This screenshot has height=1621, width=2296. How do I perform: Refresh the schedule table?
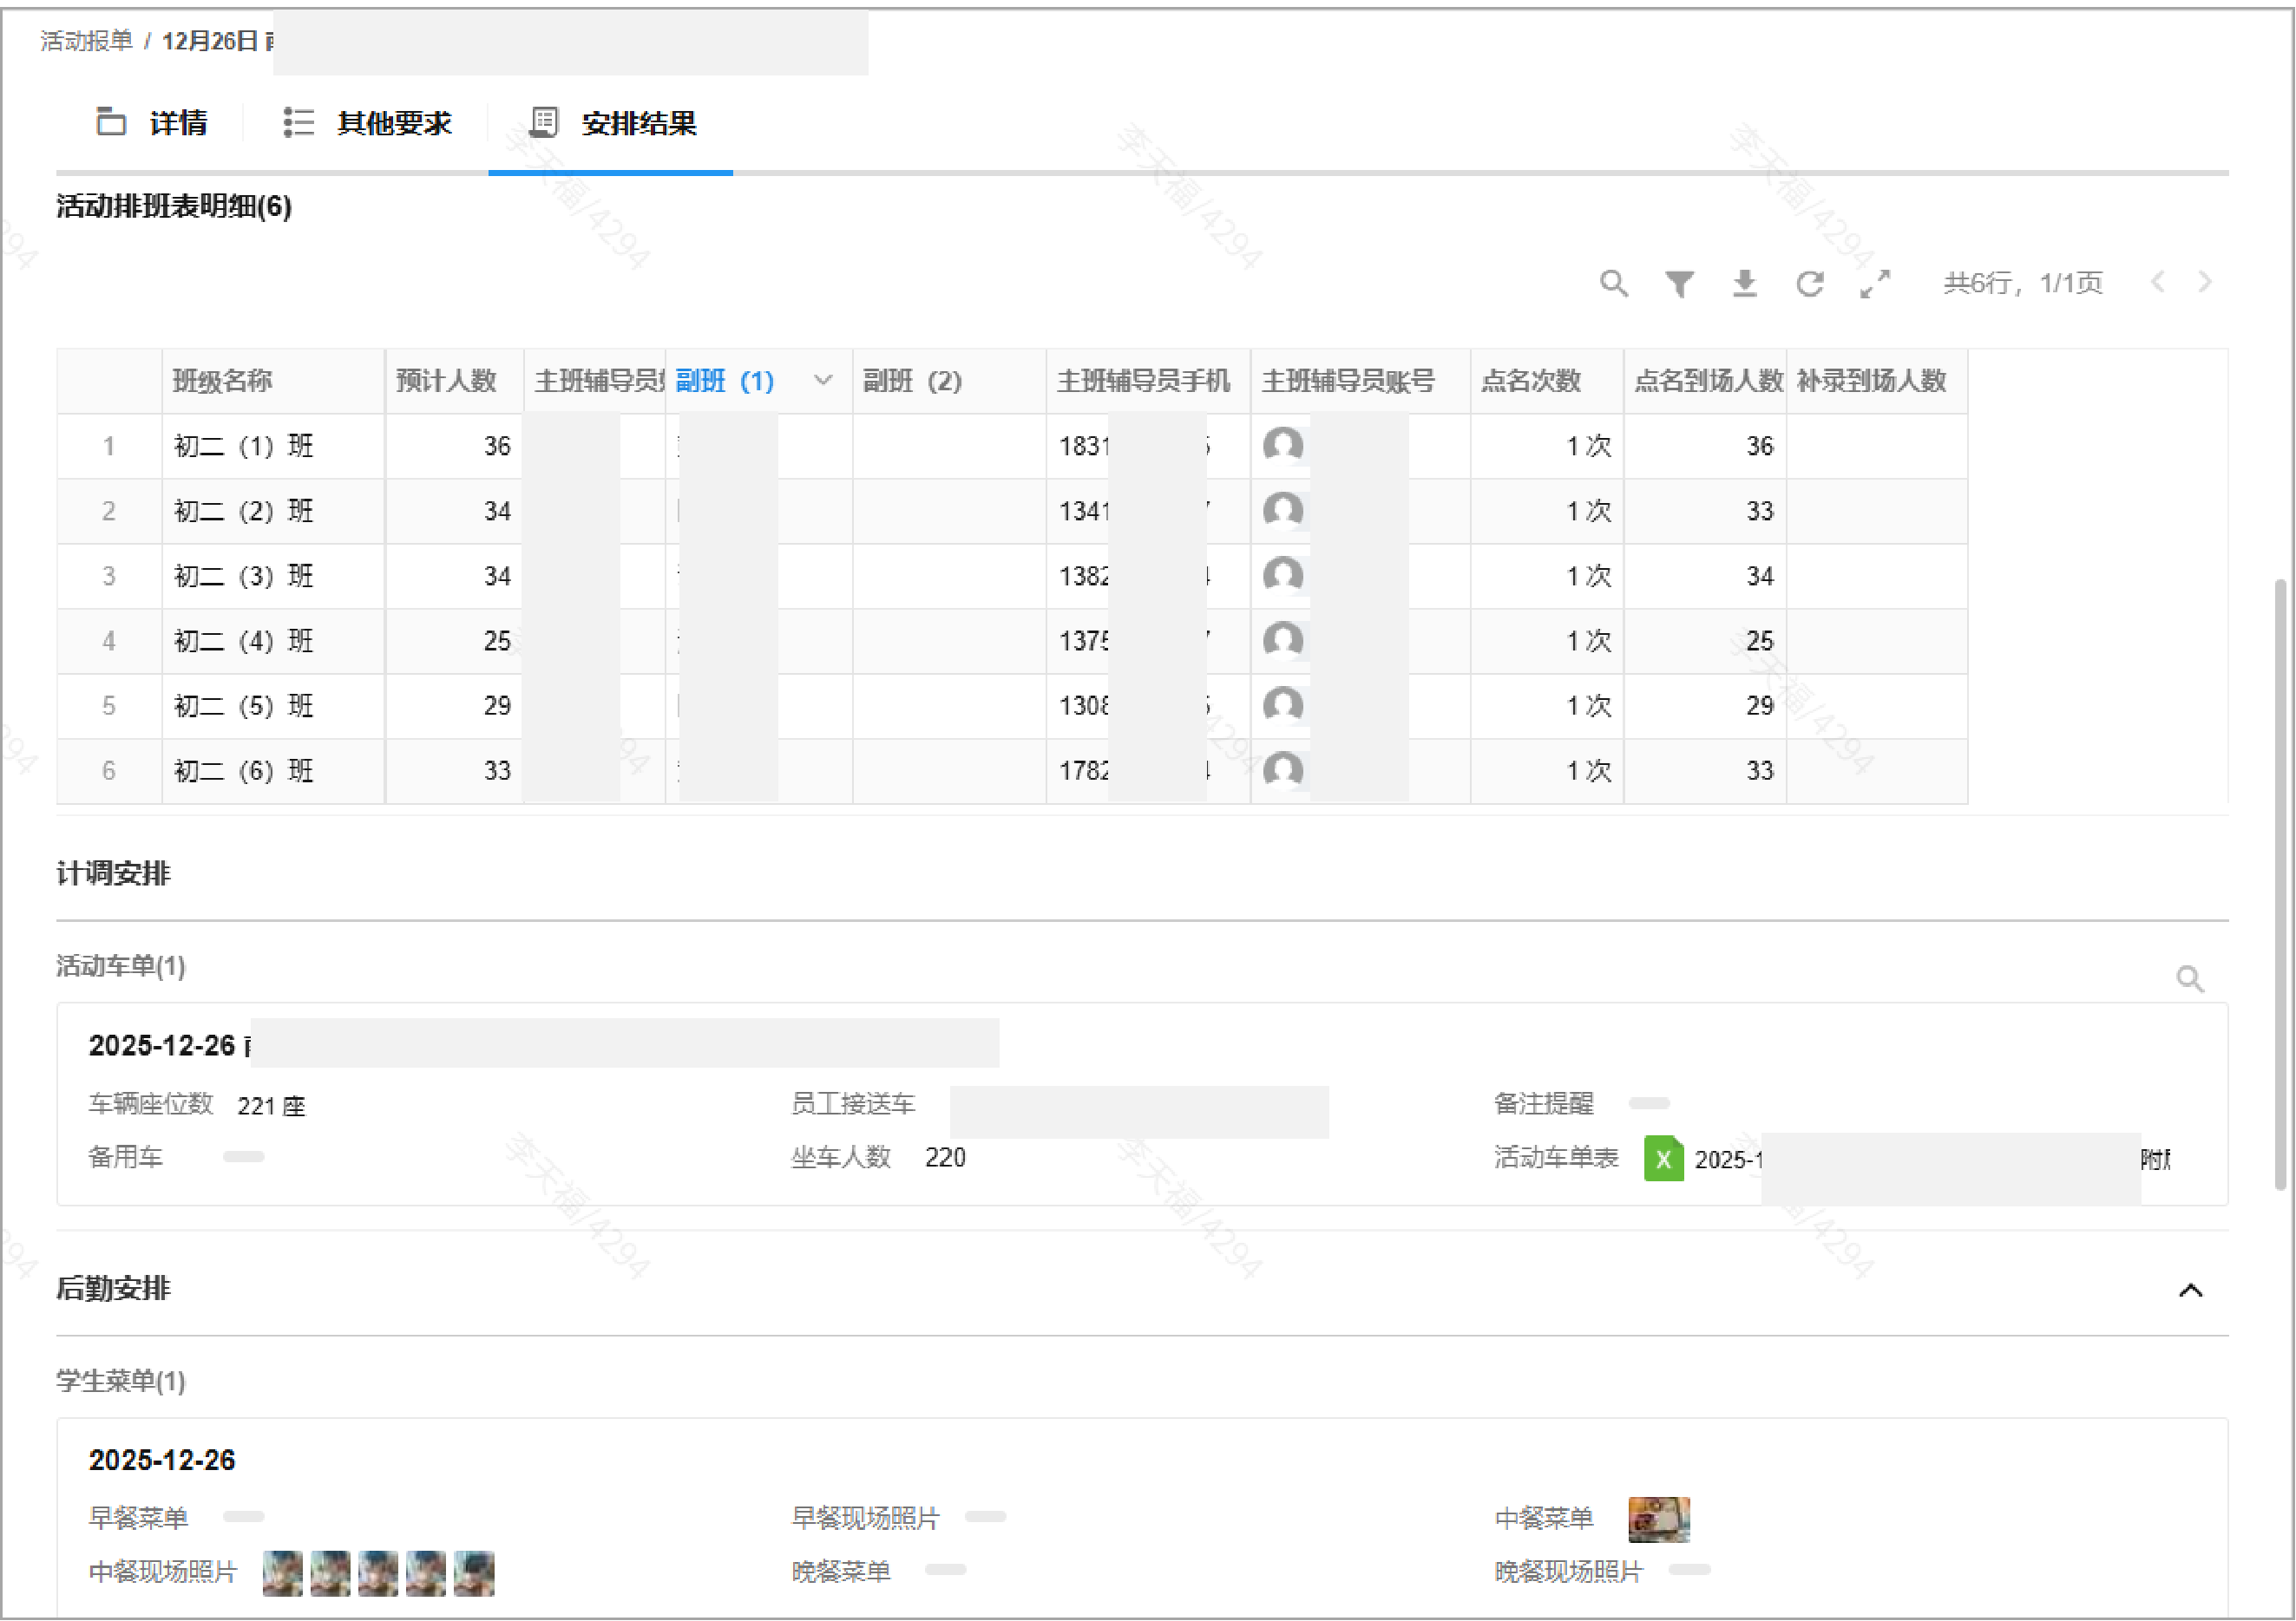pyautogui.click(x=1809, y=284)
